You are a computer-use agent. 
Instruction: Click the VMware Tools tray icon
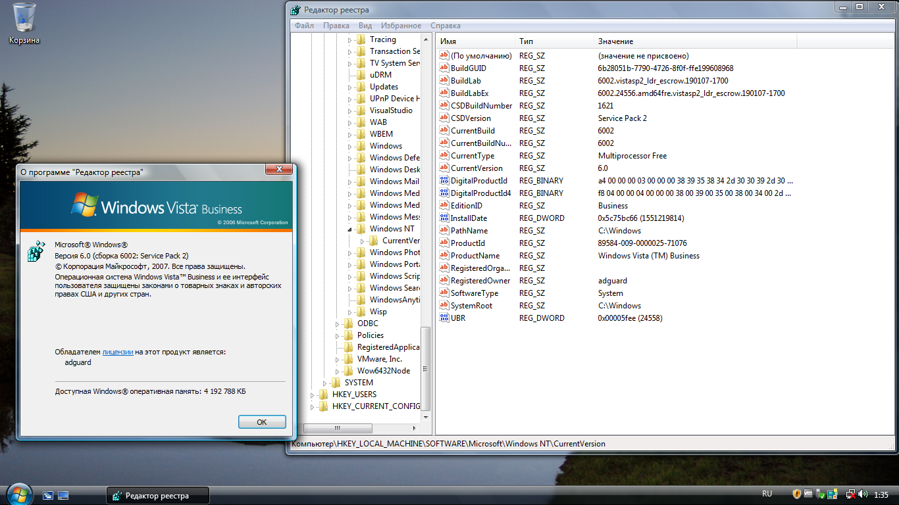[809, 494]
